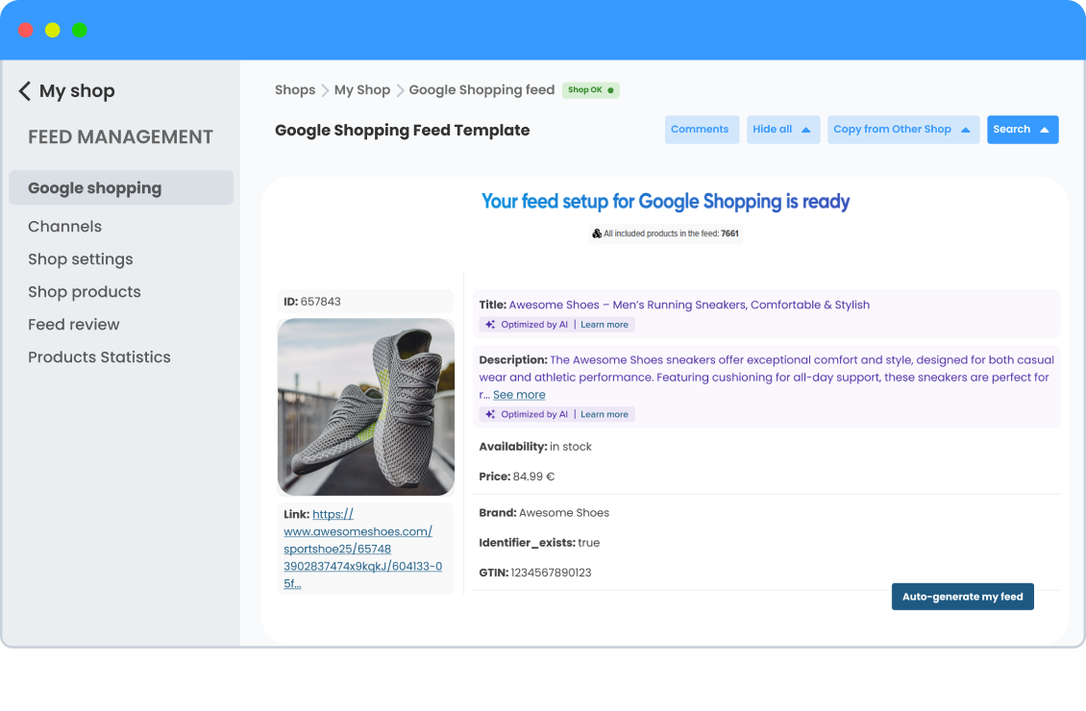Open Shop settings in the sidebar
Image resolution: width=1086 pixels, height=711 pixels.
click(x=80, y=258)
